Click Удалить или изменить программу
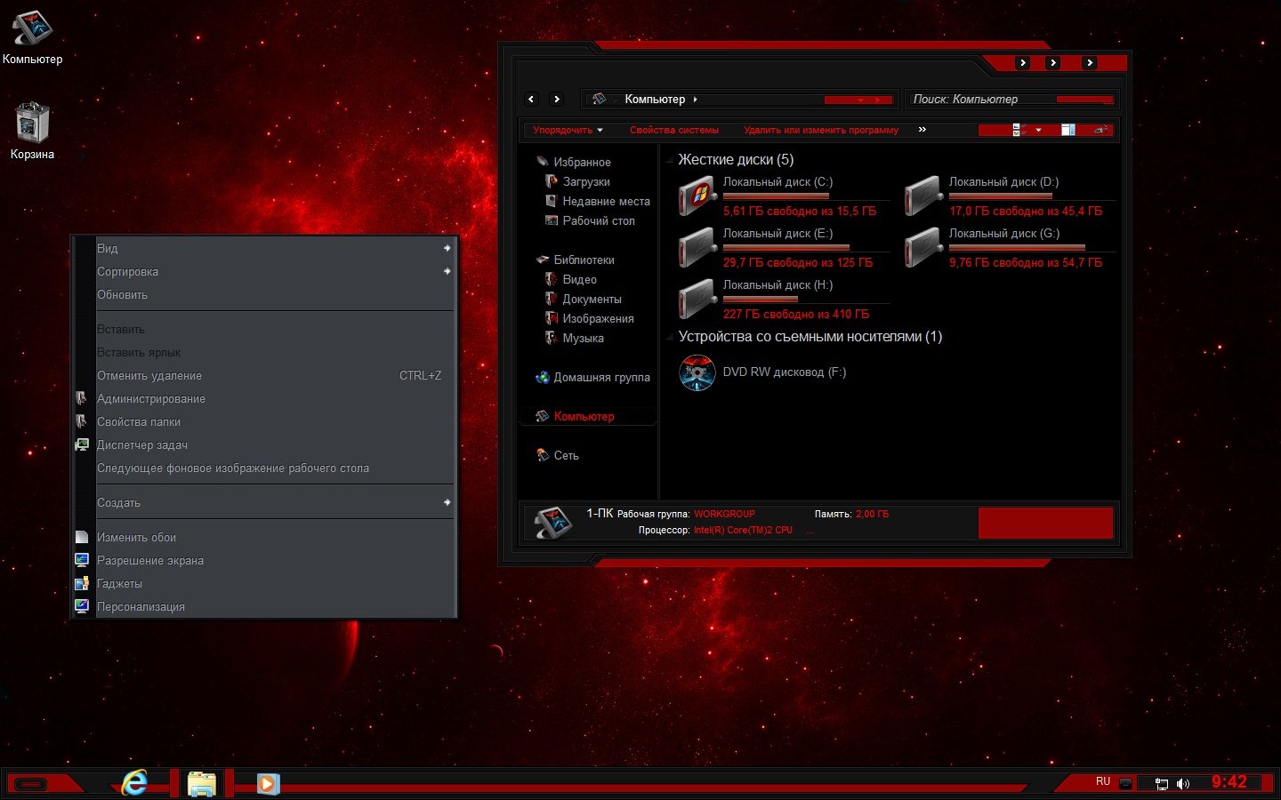 [x=820, y=130]
